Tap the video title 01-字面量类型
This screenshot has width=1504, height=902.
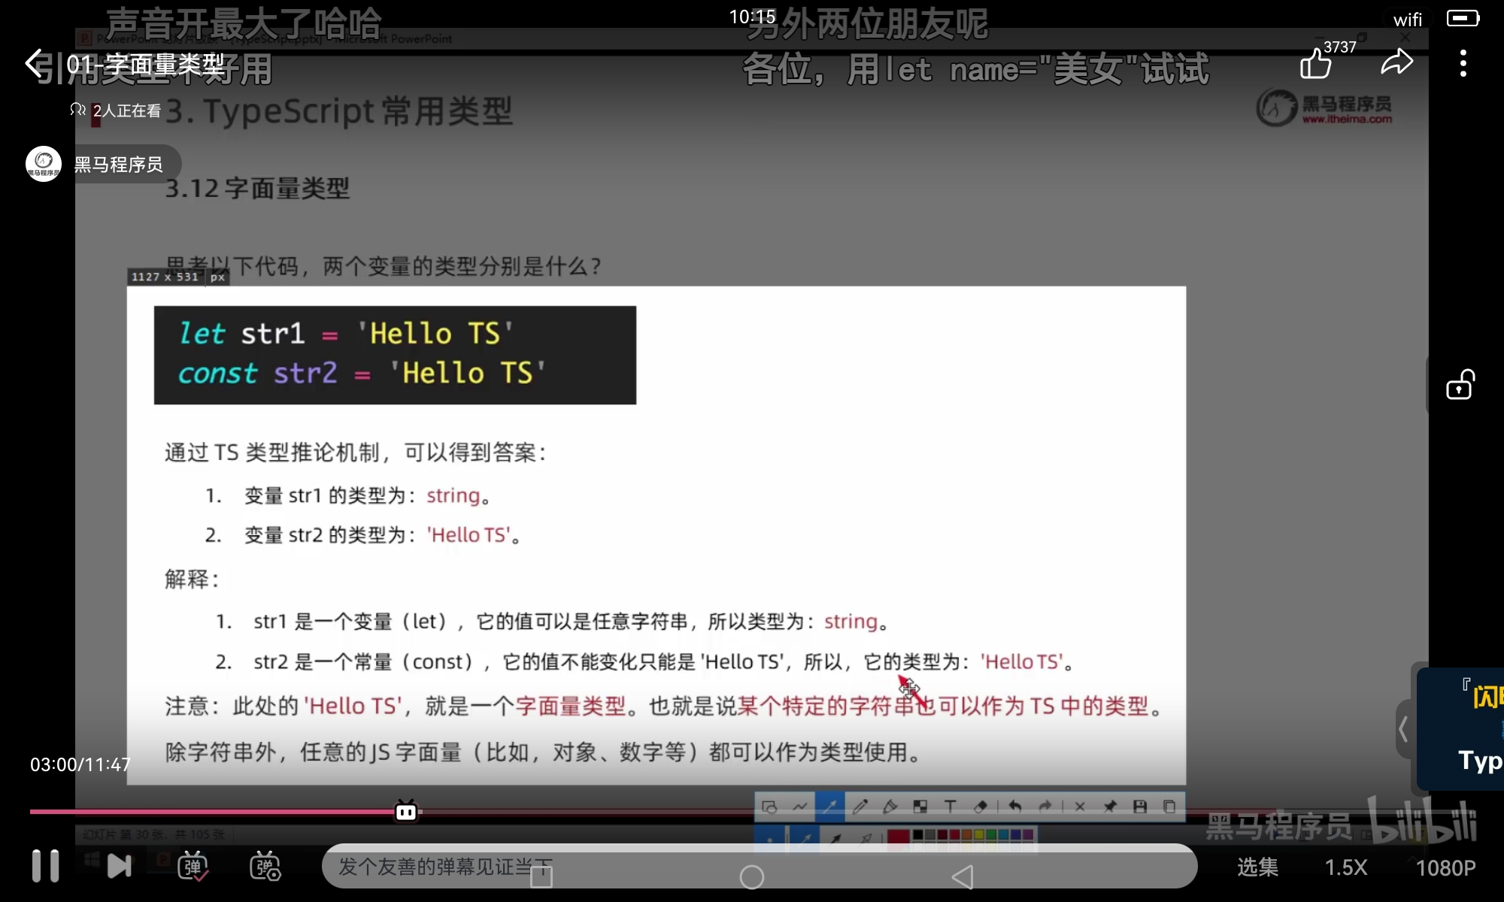pyautogui.click(x=145, y=65)
